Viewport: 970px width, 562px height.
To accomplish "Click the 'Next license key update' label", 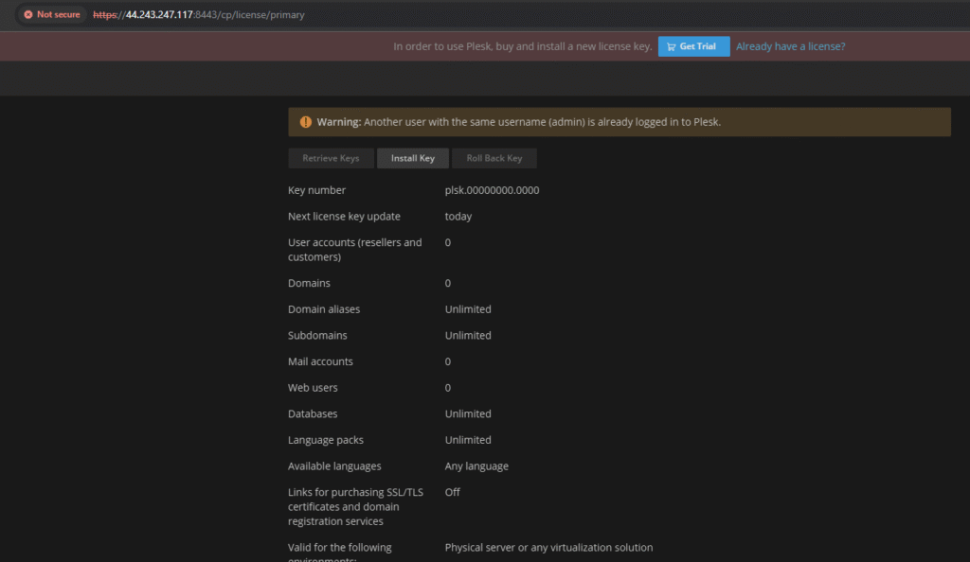I will 344,217.
